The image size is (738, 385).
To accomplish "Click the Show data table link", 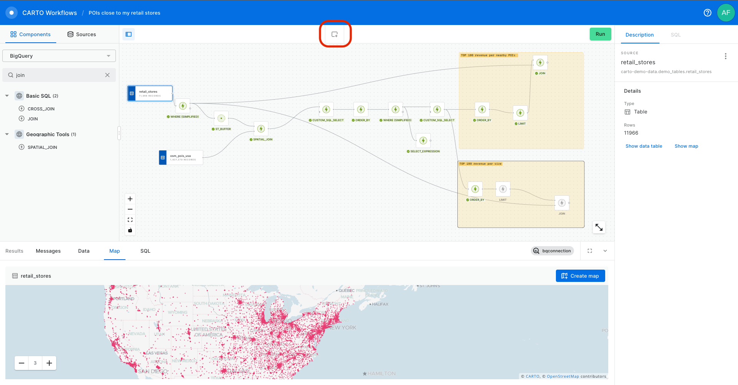I will click(644, 146).
